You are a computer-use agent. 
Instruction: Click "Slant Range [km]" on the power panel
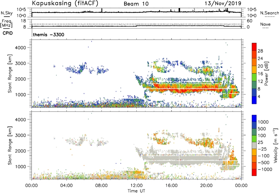(10, 74)
